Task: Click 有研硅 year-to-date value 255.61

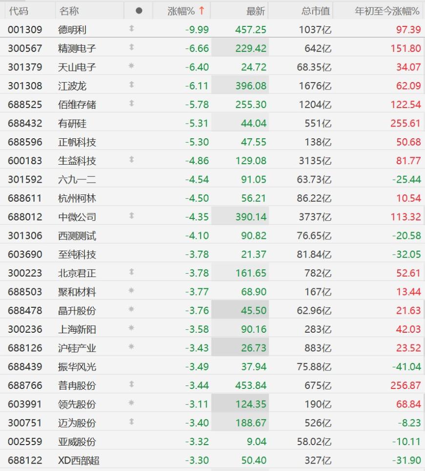Action: click(x=405, y=123)
